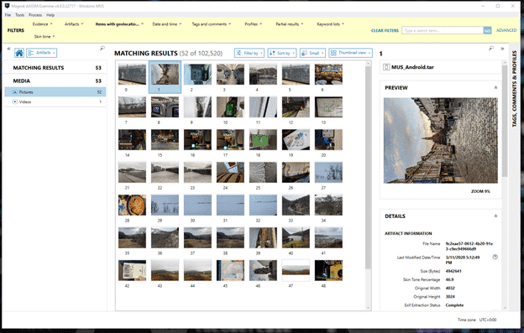This screenshot has width=524, height=333.
Task: Open the Filter by menu
Action: point(249,53)
